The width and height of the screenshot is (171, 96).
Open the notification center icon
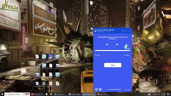[x=168, y=94]
